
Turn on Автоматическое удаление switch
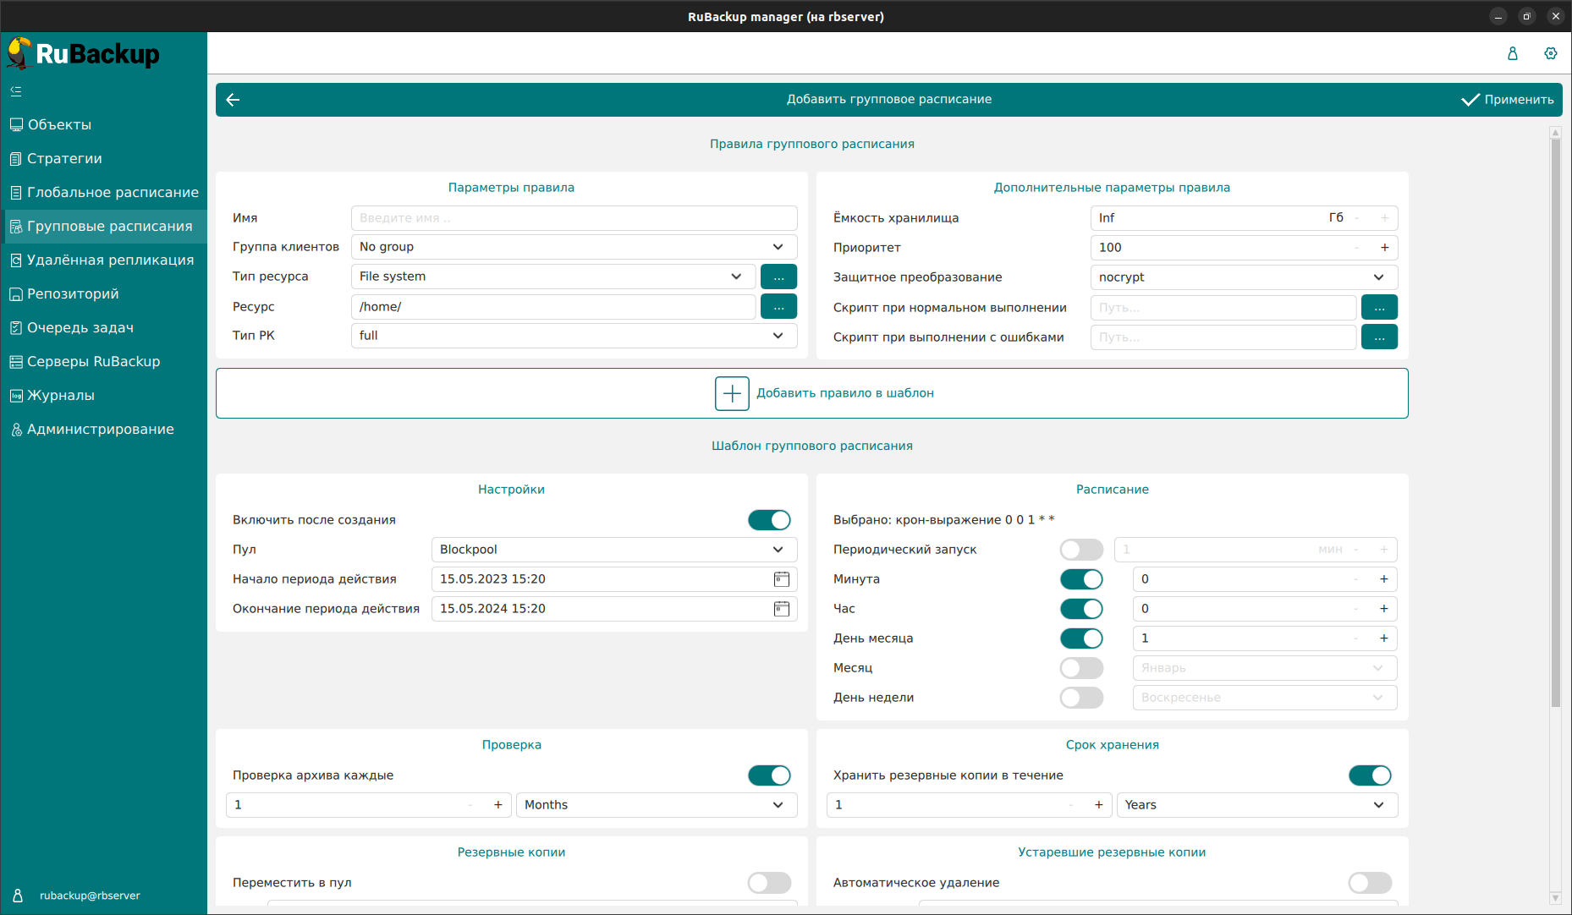(x=1369, y=883)
